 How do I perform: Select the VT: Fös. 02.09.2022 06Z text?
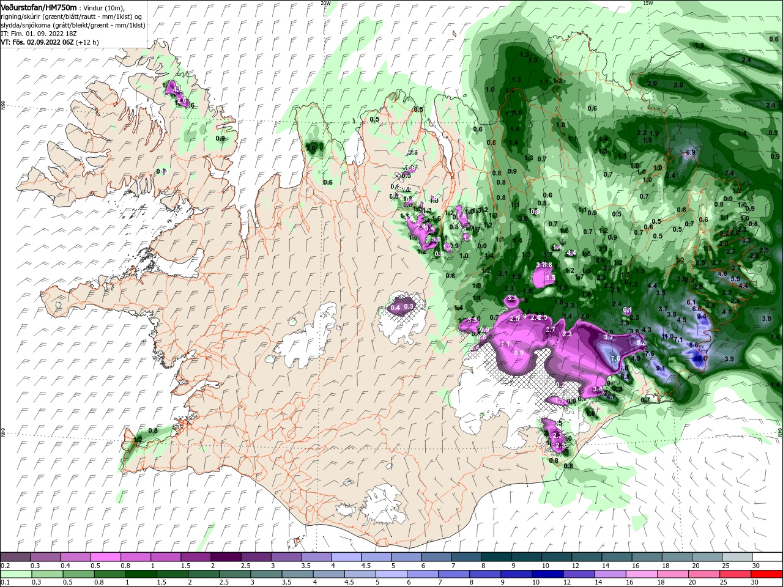tap(37, 42)
